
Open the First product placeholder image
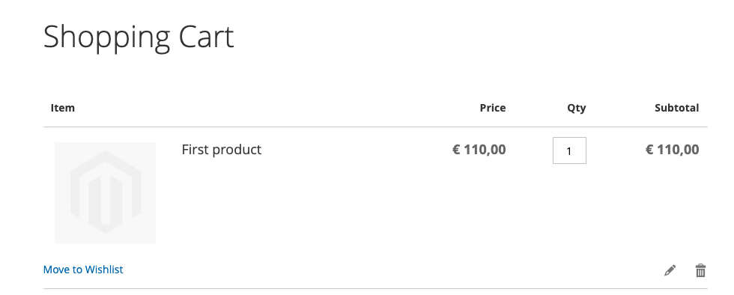coord(106,193)
